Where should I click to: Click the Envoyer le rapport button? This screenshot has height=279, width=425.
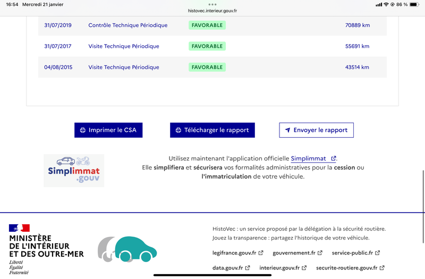click(316, 130)
